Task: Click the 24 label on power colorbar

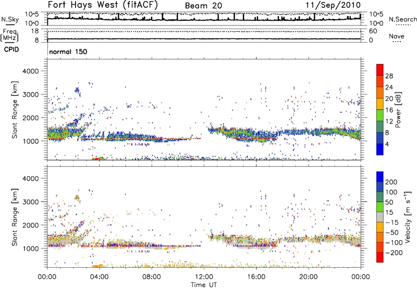Action: click(389, 87)
